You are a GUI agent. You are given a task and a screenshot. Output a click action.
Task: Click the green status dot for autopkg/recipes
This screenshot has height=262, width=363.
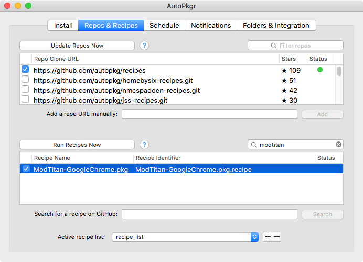click(x=320, y=70)
